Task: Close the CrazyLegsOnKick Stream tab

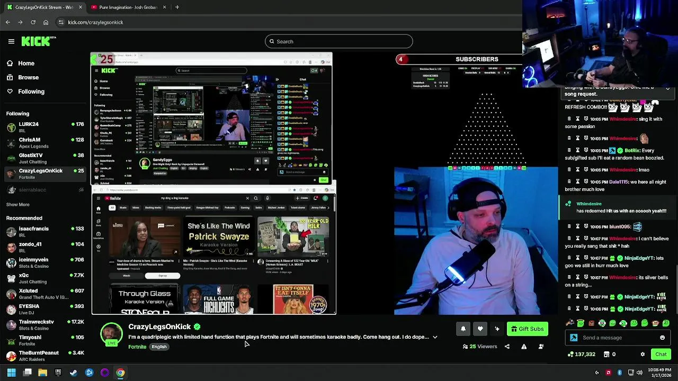Action: (x=80, y=7)
